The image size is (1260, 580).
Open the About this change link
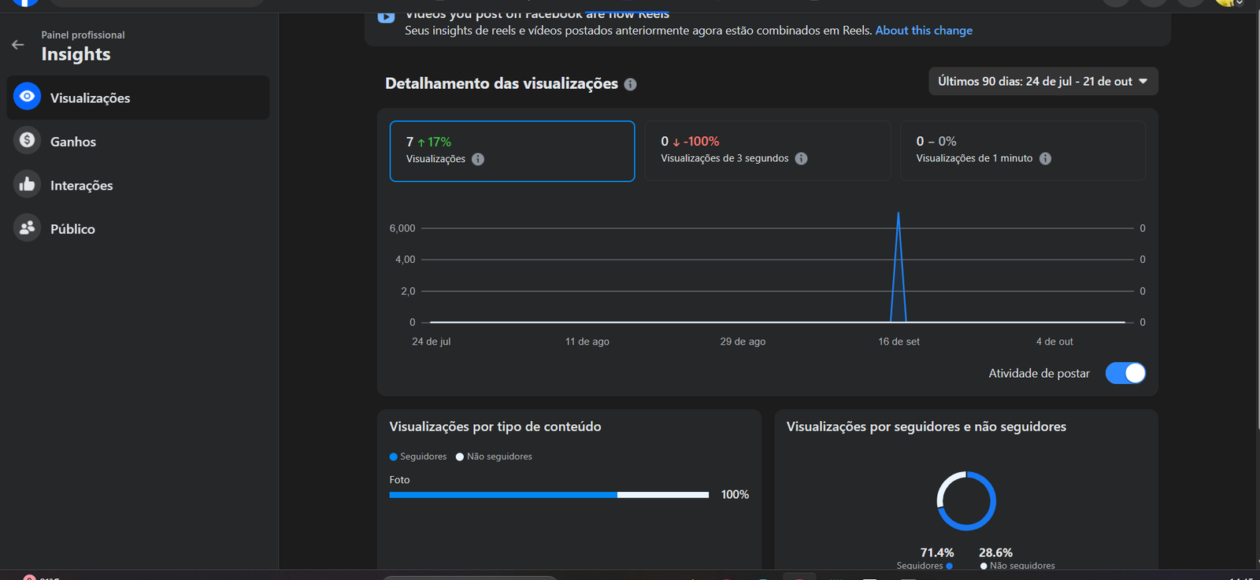pyautogui.click(x=924, y=30)
